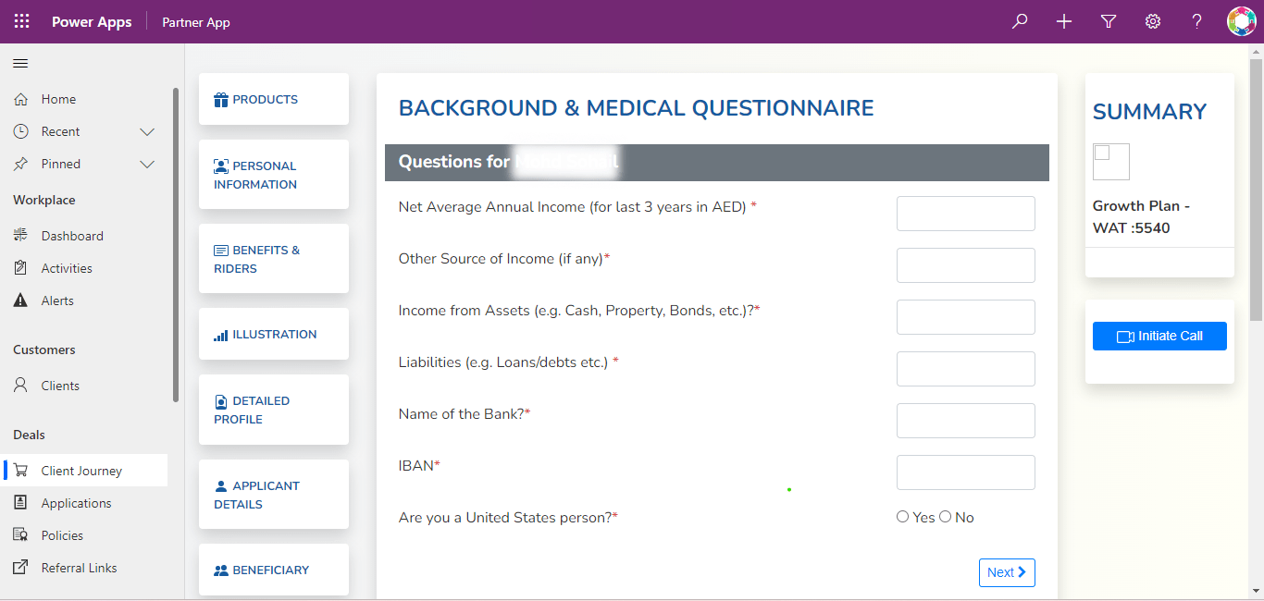Expand the Recent chevron in sidebar
Screen dimensions: 1264x601
tap(146, 132)
